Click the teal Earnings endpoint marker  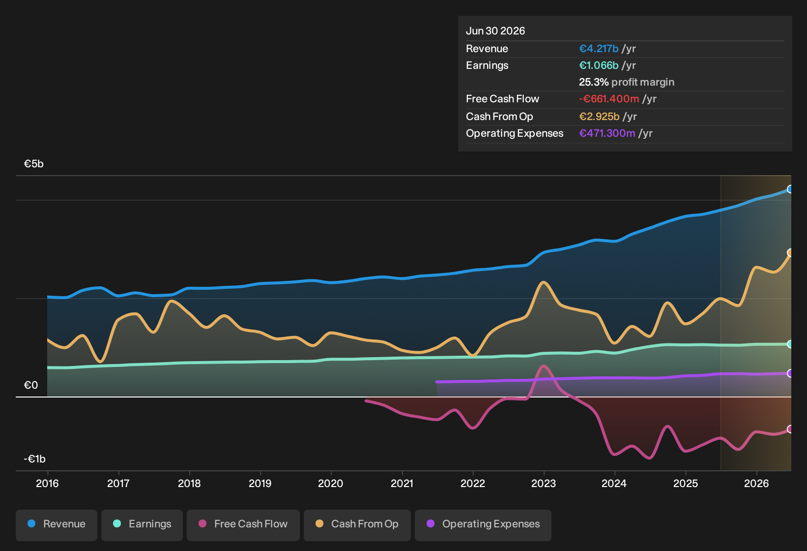coord(790,344)
